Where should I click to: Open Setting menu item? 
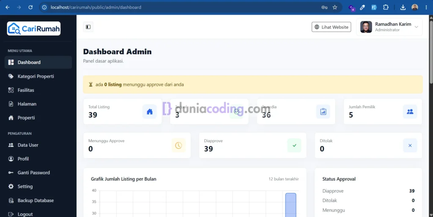click(38, 187)
